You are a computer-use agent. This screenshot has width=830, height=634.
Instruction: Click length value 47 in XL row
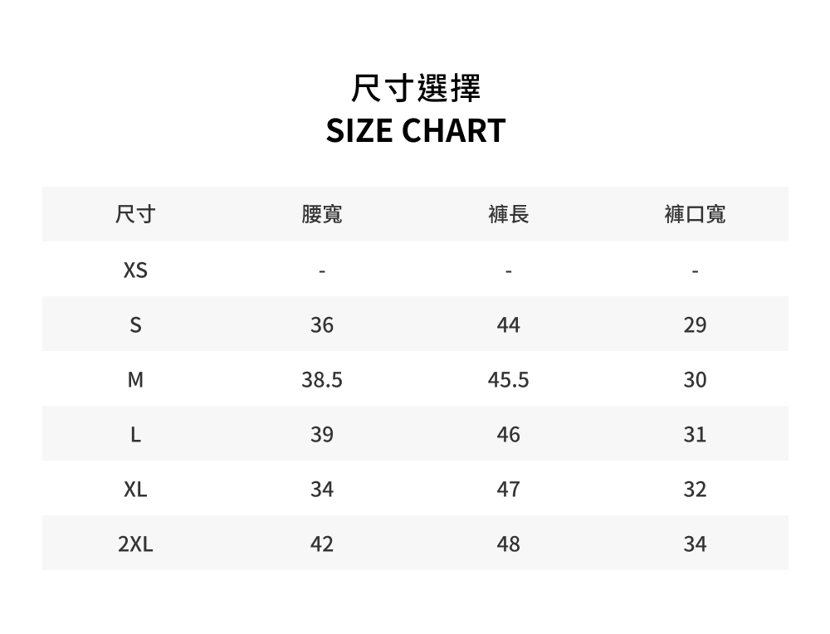(508, 490)
